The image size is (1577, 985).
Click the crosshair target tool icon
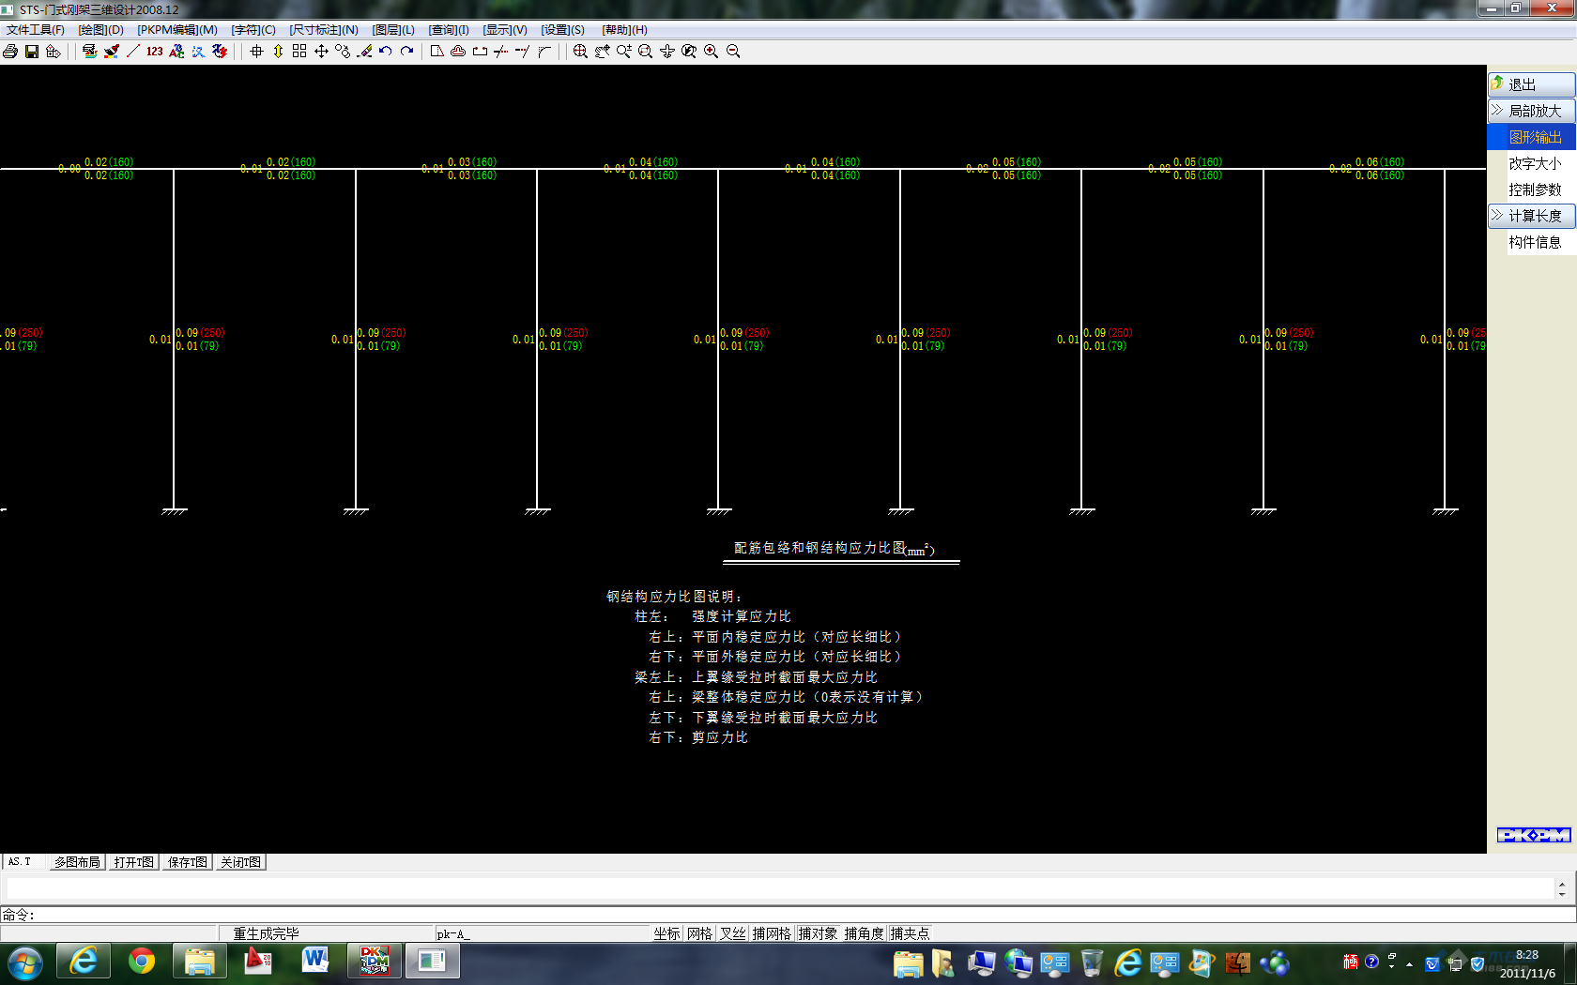coord(256,52)
